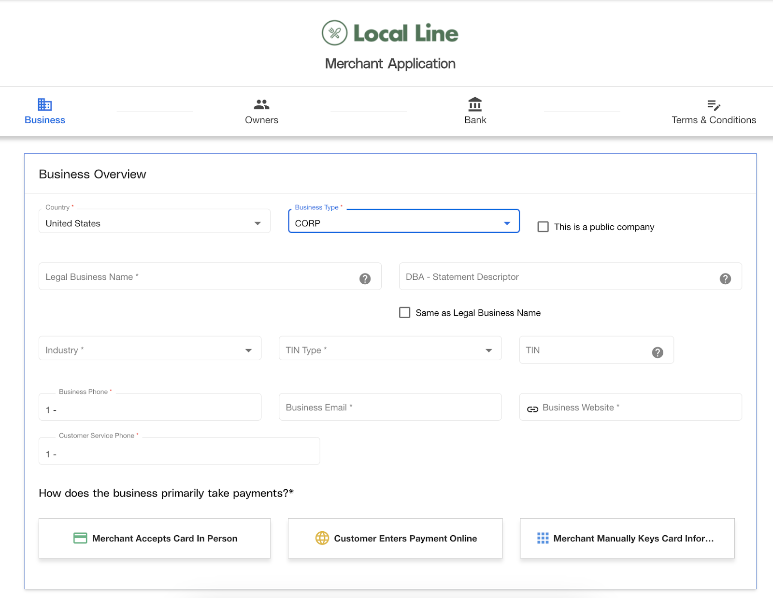
Task: Check the 'This is a public company' box
Action: [x=543, y=227]
